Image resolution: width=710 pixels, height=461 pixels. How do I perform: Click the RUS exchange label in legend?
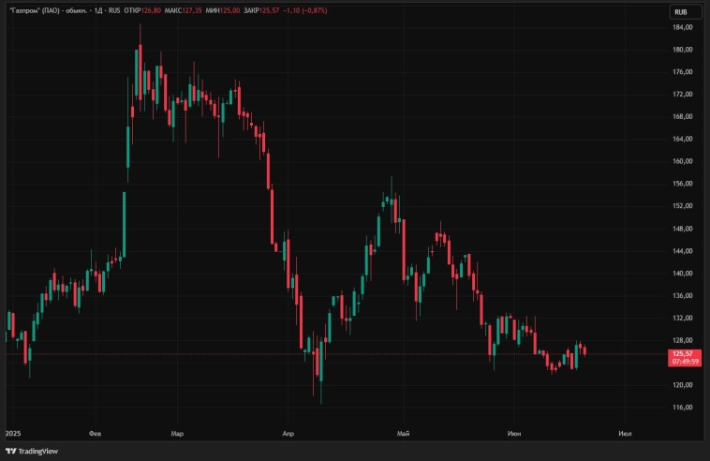pyautogui.click(x=114, y=10)
